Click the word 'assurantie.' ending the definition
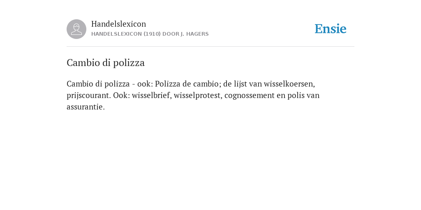The width and height of the screenshot is (421, 210). [86, 107]
